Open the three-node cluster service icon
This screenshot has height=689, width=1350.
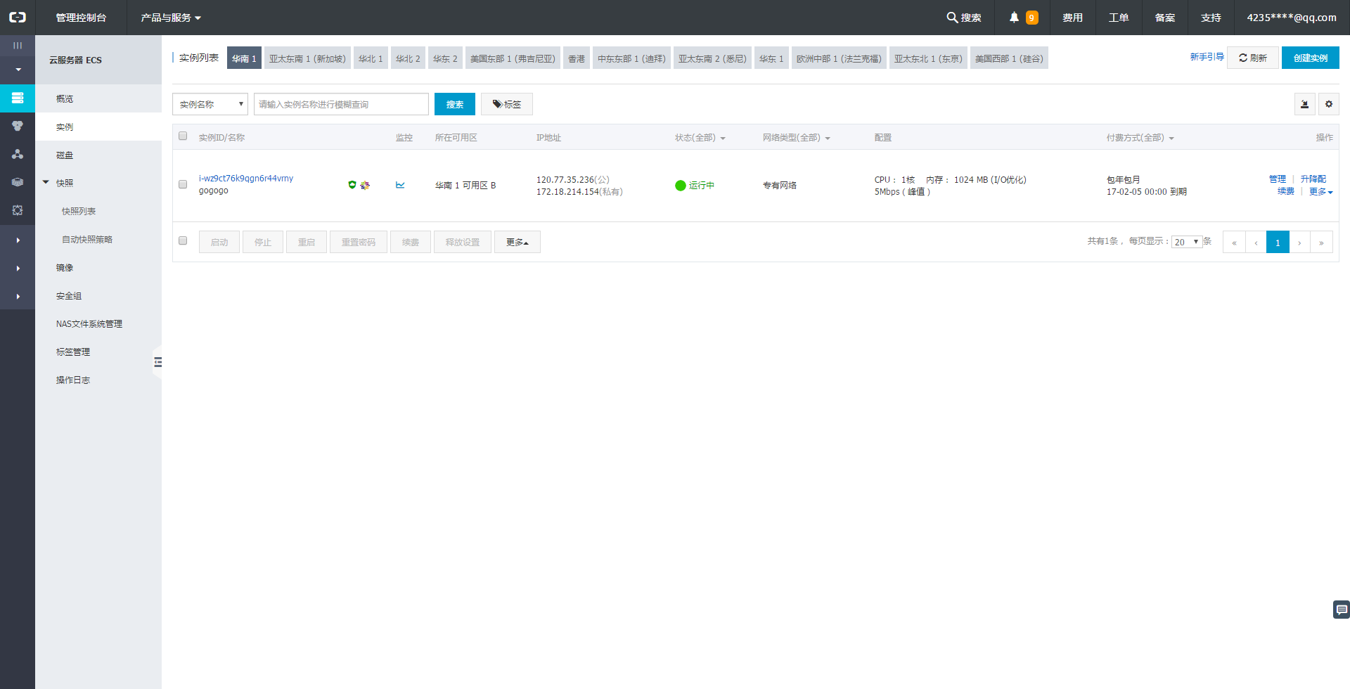[18, 154]
